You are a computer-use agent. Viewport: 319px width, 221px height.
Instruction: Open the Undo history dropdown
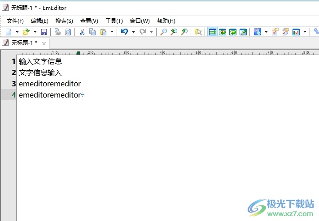click(133, 32)
